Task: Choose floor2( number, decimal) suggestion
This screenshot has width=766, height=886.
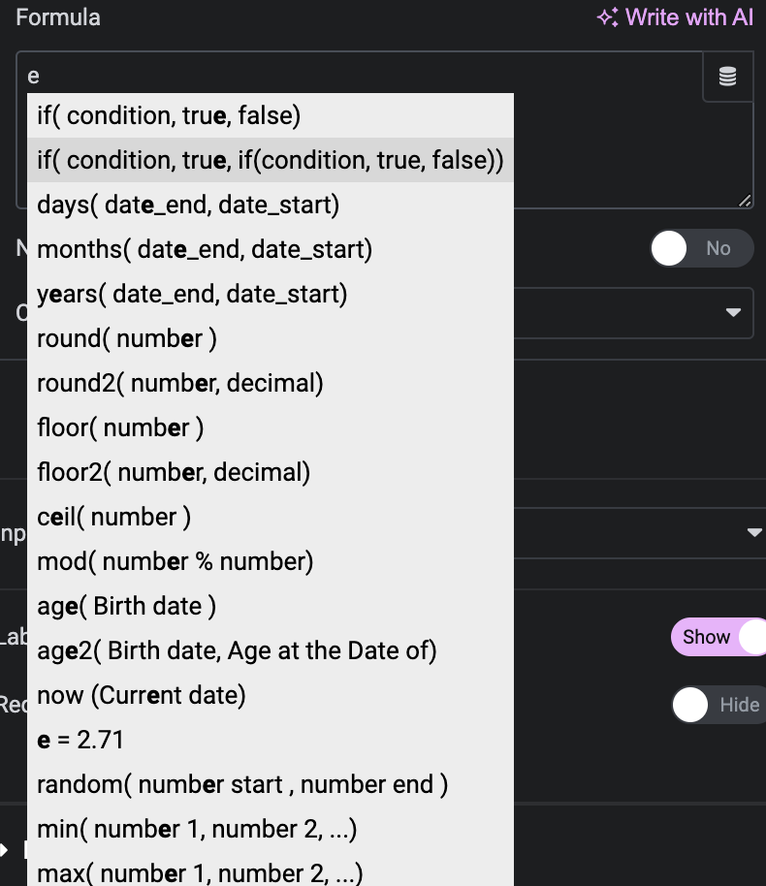Action: [271, 472]
